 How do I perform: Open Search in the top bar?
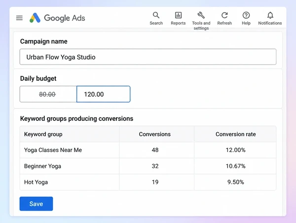[x=156, y=19]
